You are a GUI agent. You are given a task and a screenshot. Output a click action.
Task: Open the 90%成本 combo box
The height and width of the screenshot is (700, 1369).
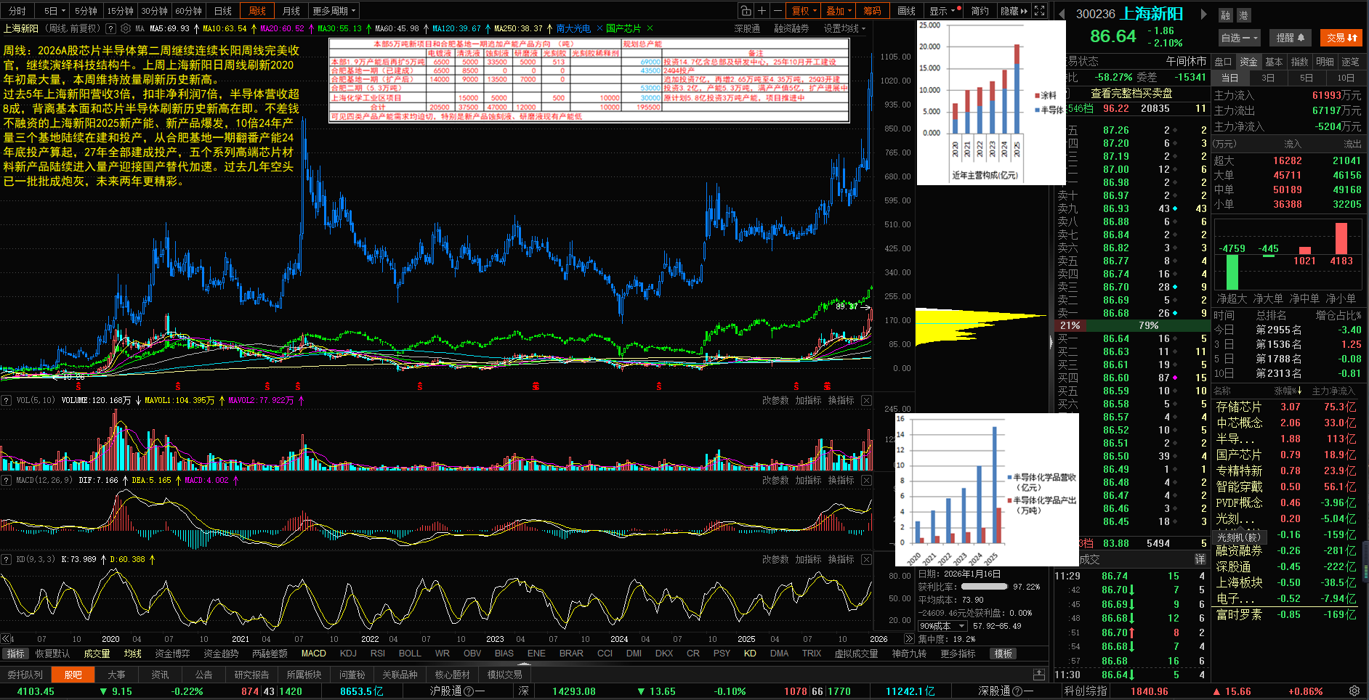click(942, 626)
